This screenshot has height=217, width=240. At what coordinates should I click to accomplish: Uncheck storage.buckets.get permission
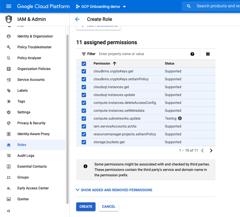[x=84, y=142]
